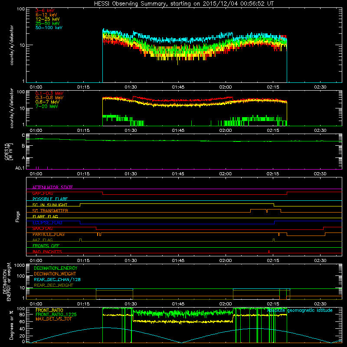
Task: Click the SC_IN_SUNLIGHT flag label
Action: coord(50,205)
